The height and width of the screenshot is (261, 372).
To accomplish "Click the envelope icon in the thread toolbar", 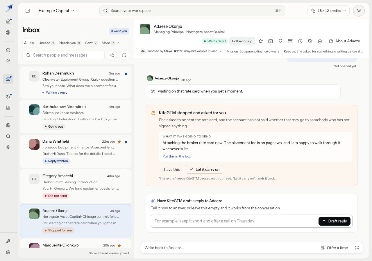I will [271, 41].
